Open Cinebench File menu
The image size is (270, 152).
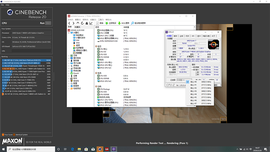pos(2,5)
